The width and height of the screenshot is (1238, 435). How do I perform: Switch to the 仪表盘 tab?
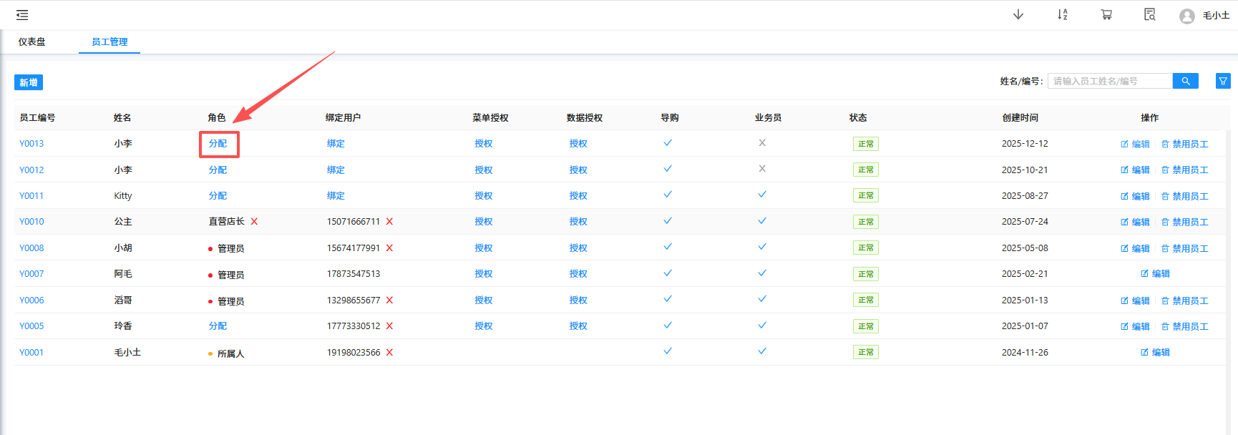(32, 42)
